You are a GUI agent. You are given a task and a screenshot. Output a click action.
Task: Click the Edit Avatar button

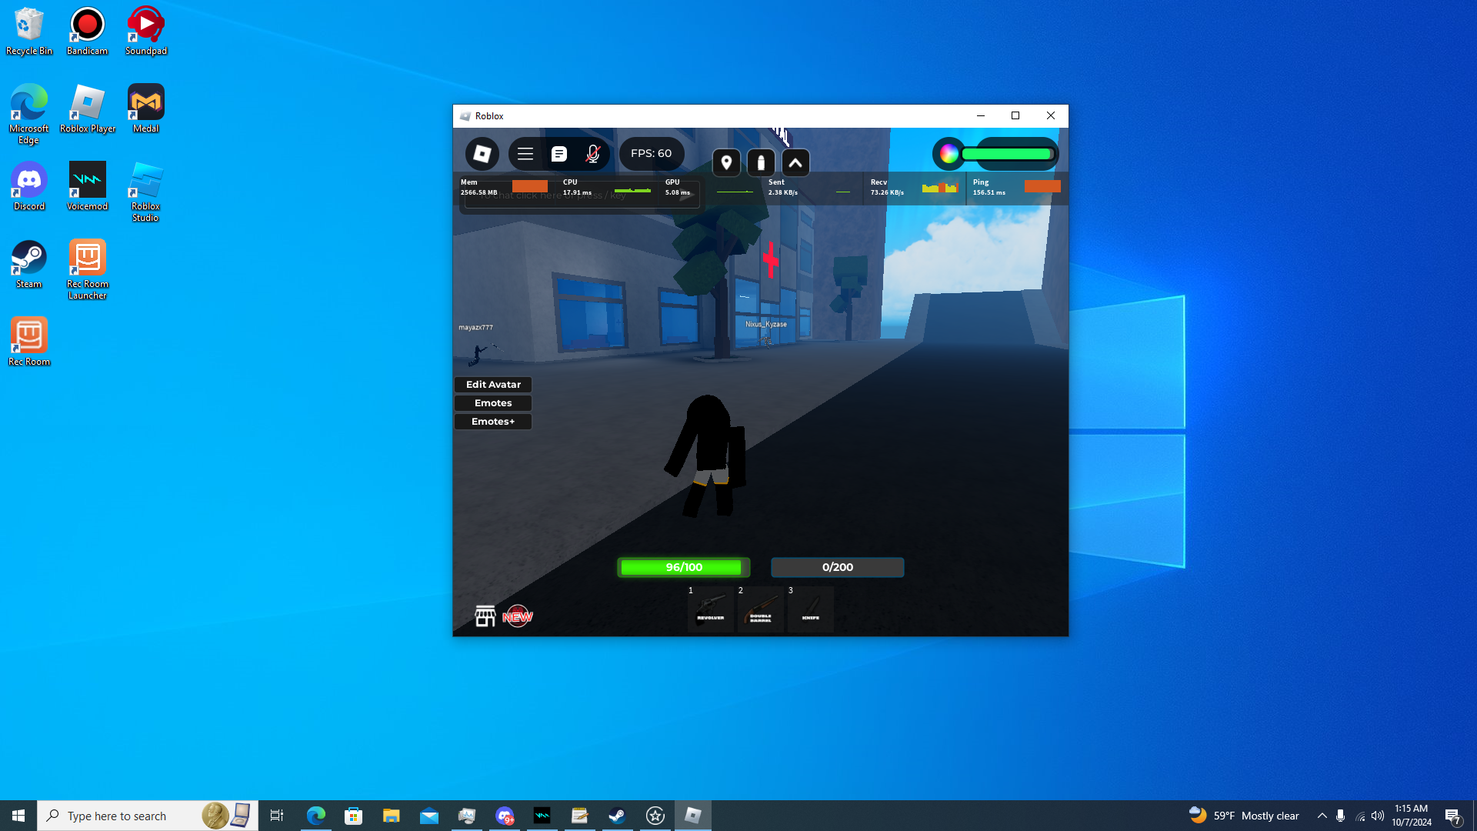[493, 385]
